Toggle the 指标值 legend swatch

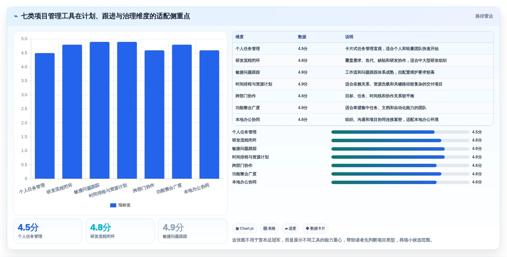tap(113, 205)
